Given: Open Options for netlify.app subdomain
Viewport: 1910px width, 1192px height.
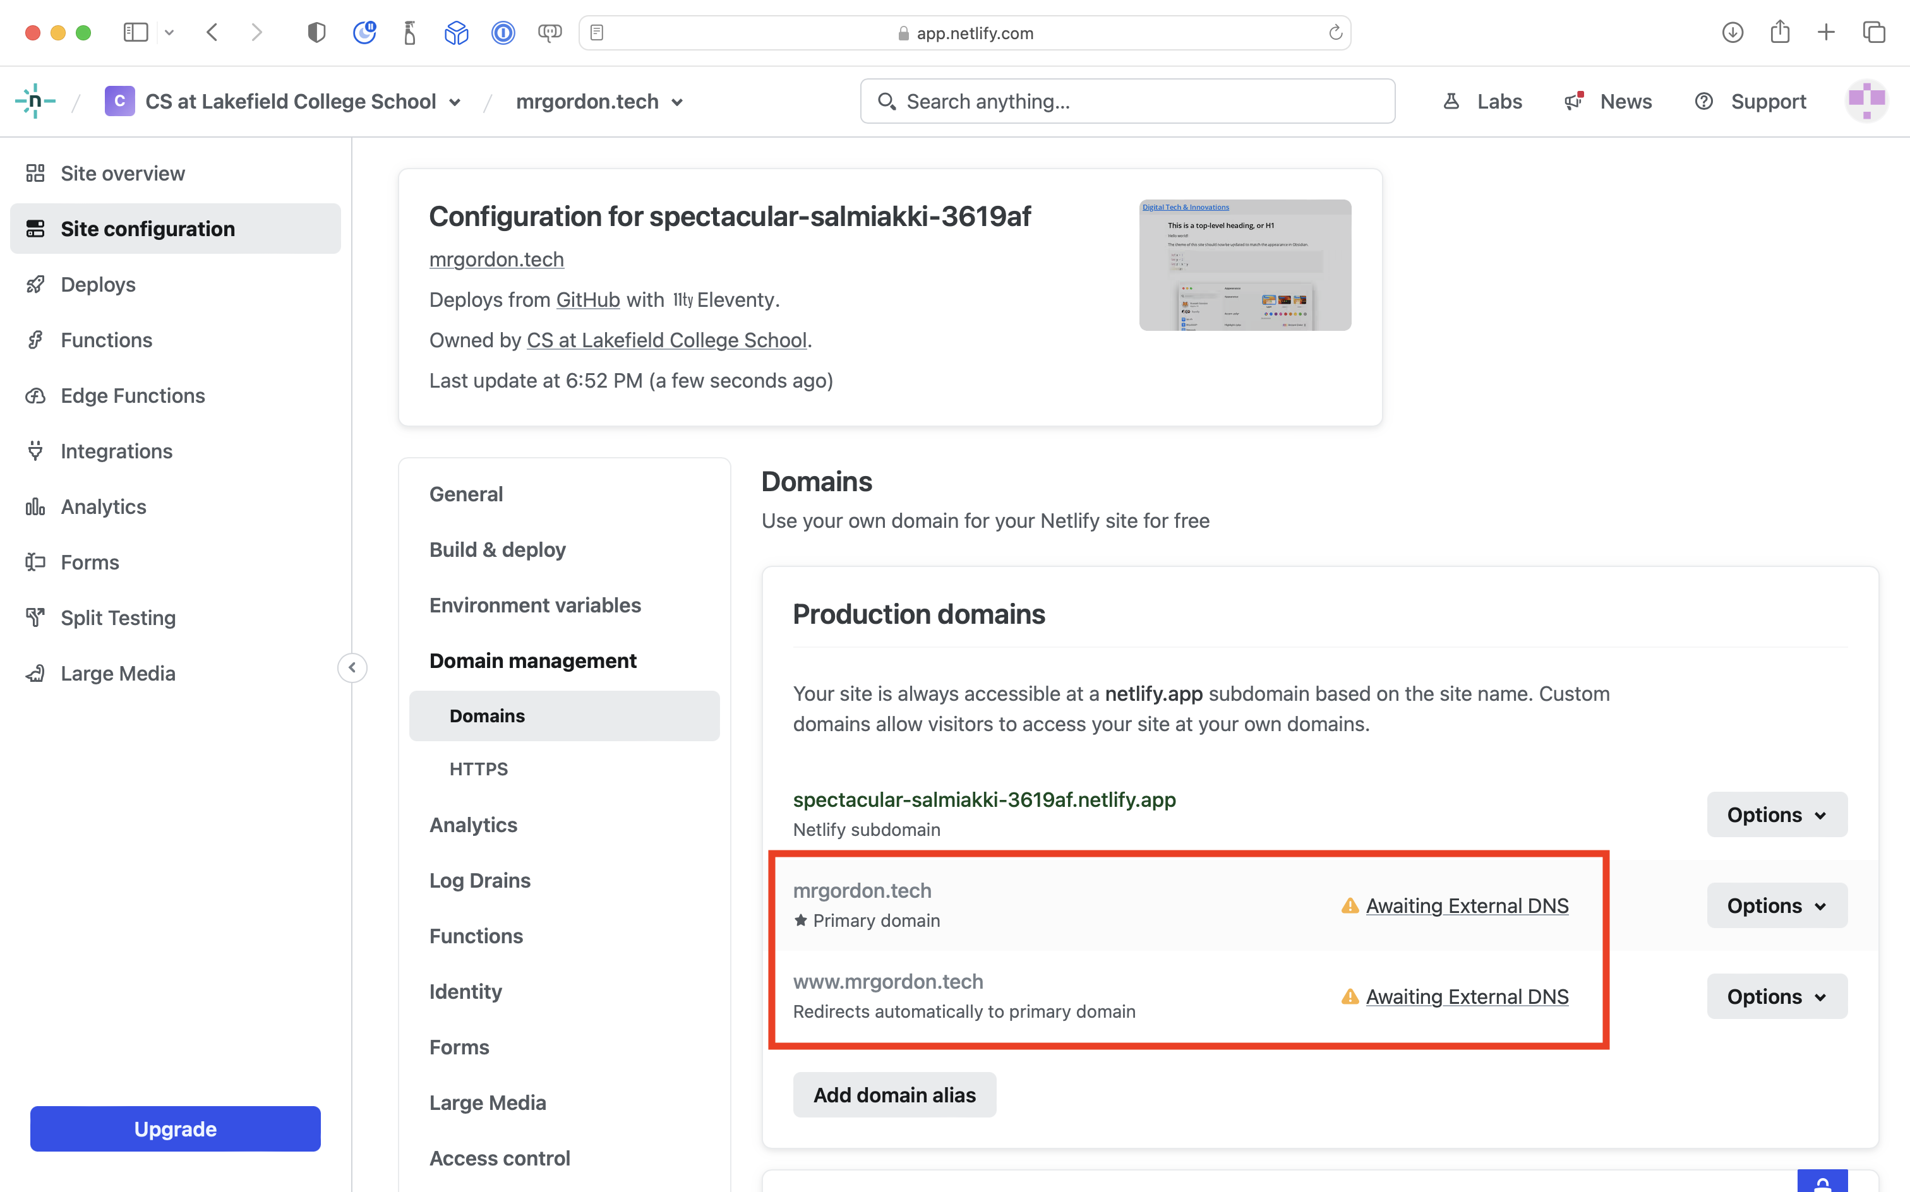Looking at the screenshot, I should [x=1777, y=814].
